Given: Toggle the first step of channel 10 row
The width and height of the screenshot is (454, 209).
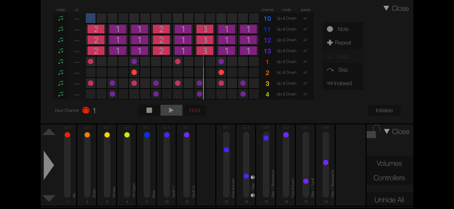Looking at the screenshot, I should (x=91, y=18).
